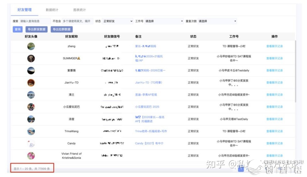The width and height of the screenshot is (307, 177).
Task: Switch to the 数据统计 tab
Action: (52, 10)
